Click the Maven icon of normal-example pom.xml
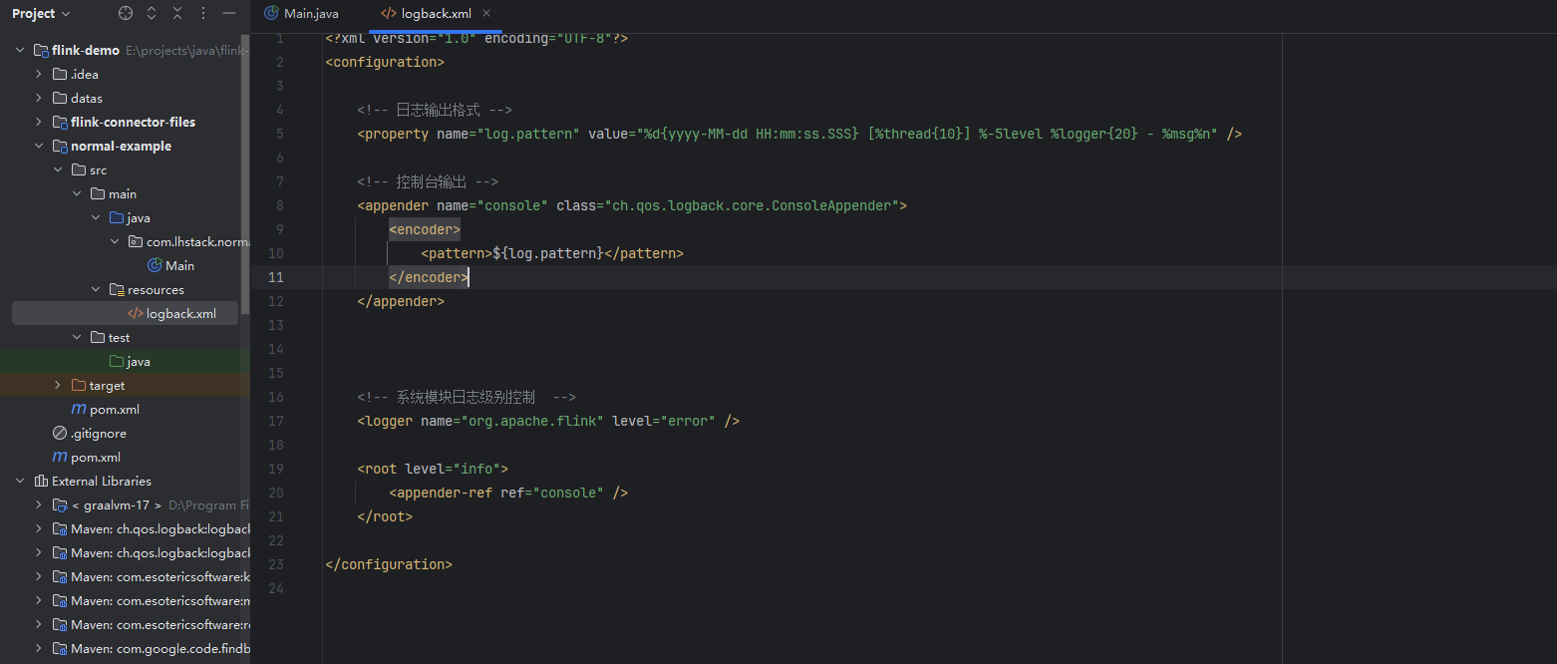The width and height of the screenshot is (1557, 664). tap(79, 409)
